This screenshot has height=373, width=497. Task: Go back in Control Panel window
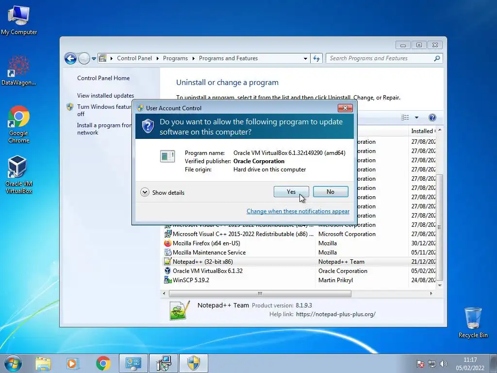(70, 58)
